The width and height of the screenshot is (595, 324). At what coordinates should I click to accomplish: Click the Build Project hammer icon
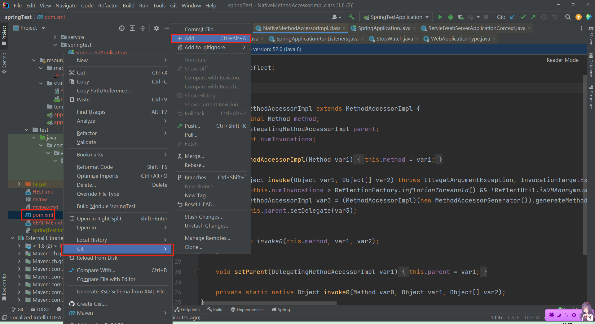(351, 17)
